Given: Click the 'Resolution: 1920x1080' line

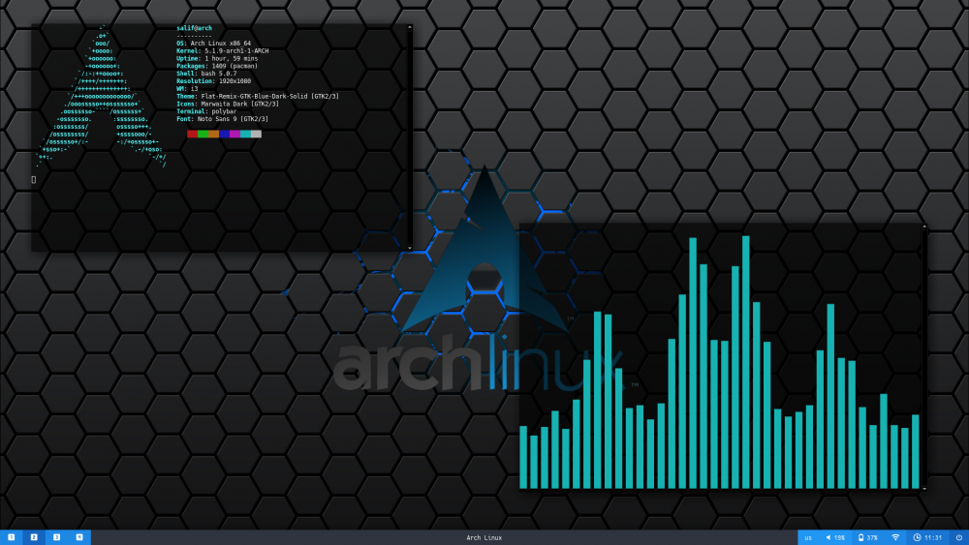Looking at the screenshot, I should click(214, 81).
